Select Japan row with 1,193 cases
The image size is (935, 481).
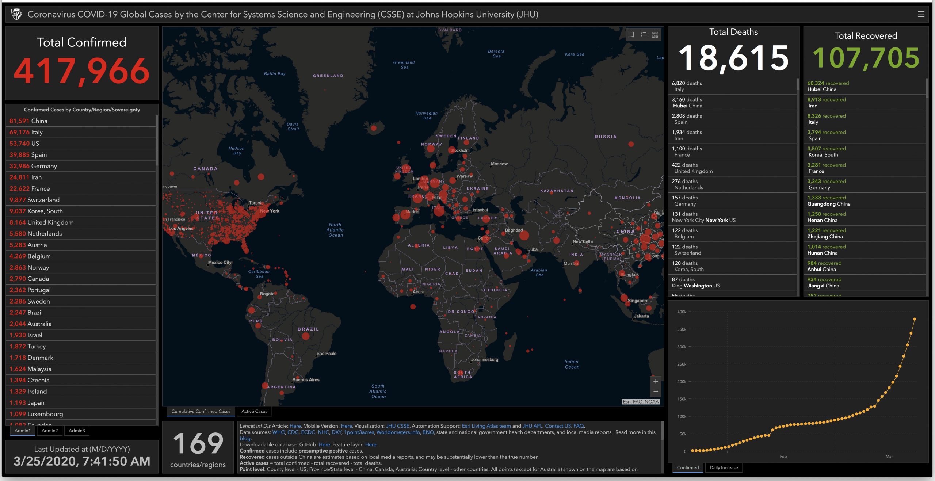coord(81,403)
